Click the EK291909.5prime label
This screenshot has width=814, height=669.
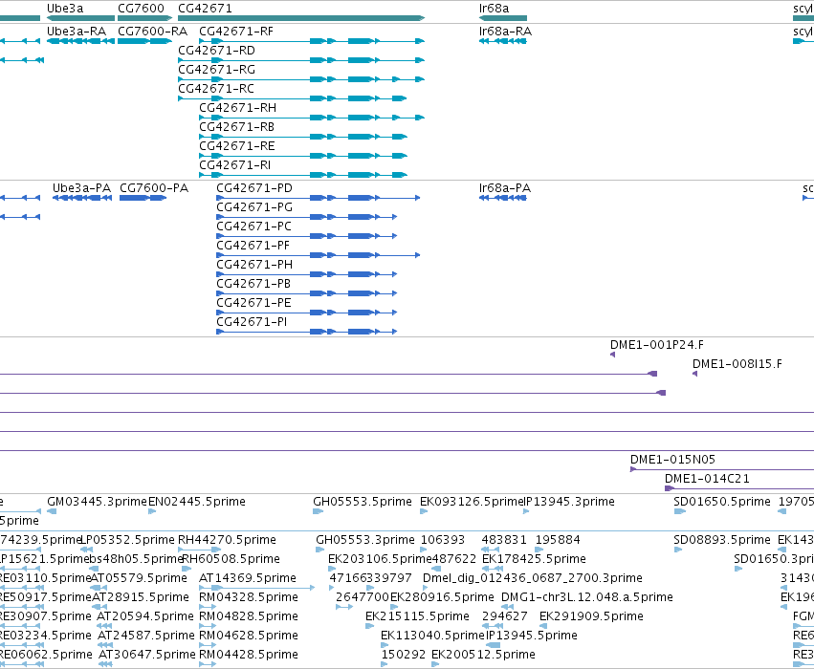tap(591, 616)
